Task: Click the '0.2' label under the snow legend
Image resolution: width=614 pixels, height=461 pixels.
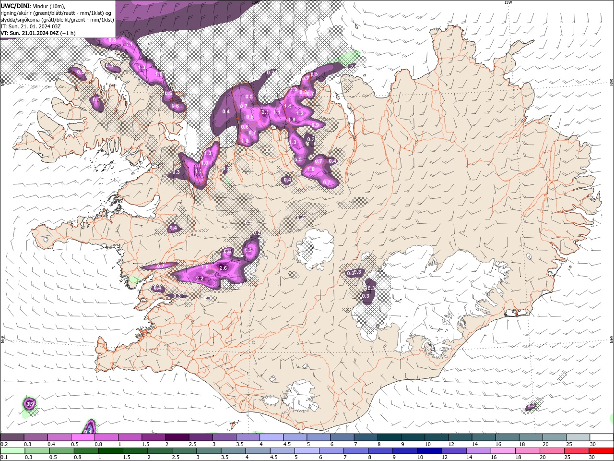Action: pyautogui.click(x=4, y=444)
